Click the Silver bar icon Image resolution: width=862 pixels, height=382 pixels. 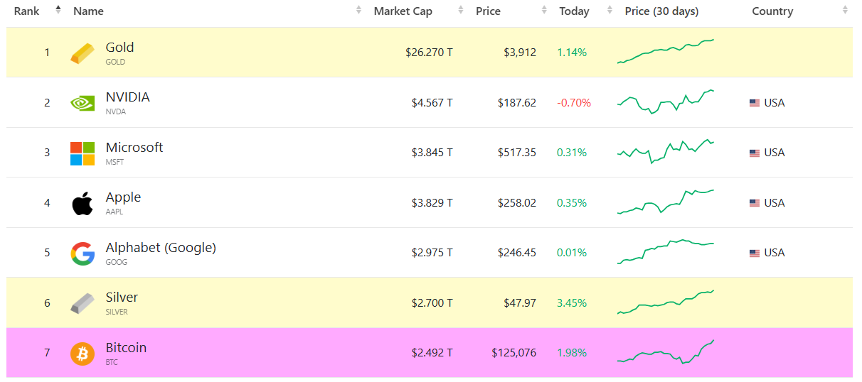coord(82,303)
